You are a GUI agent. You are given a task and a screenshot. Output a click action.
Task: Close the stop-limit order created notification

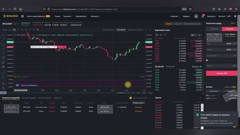point(235,115)
